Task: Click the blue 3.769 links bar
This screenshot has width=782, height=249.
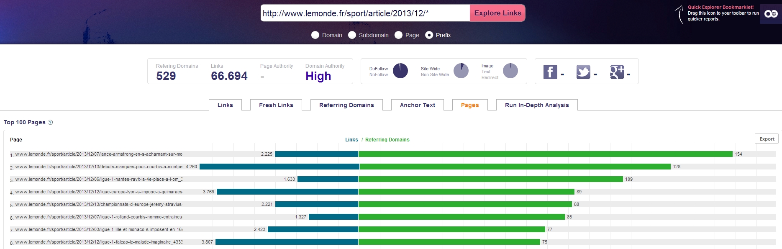Action: tap(287, 192)
